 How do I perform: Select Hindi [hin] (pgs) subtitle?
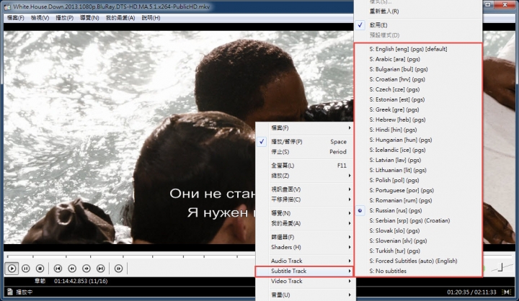[x=418, y=130]
